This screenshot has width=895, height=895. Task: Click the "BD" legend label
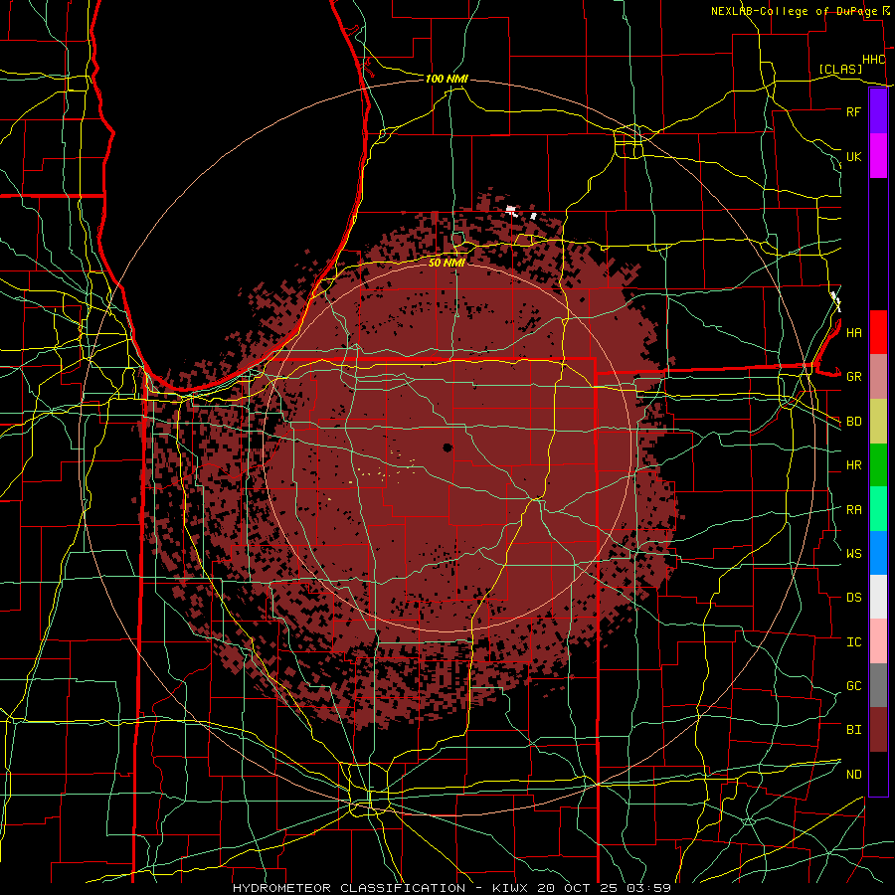853,422
